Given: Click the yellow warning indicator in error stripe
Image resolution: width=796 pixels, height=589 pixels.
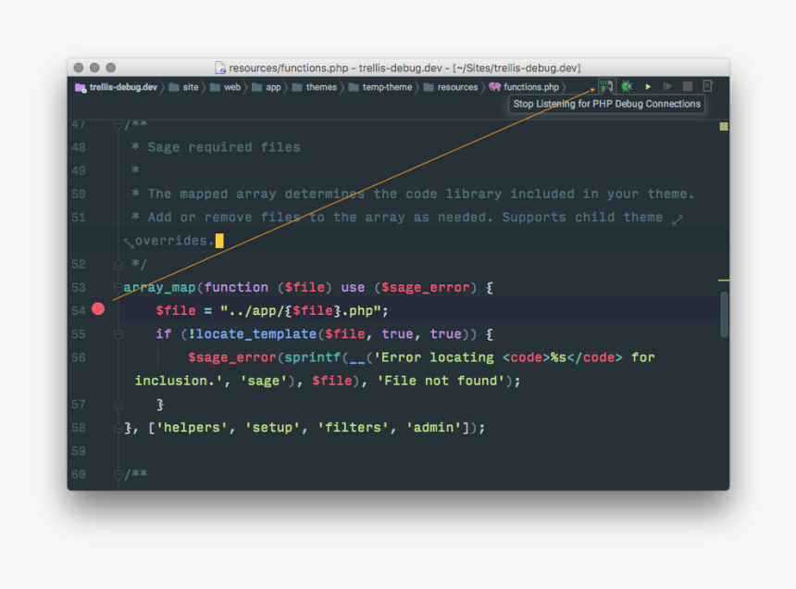Looking at the screenshot, I should [x=724, y=127].
